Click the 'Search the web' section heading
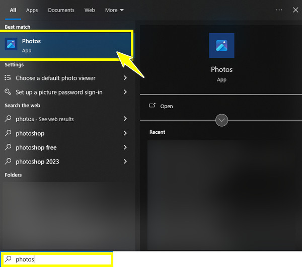Image resolution: width=302 pixels, height=267 pixels. click(22, 106)
